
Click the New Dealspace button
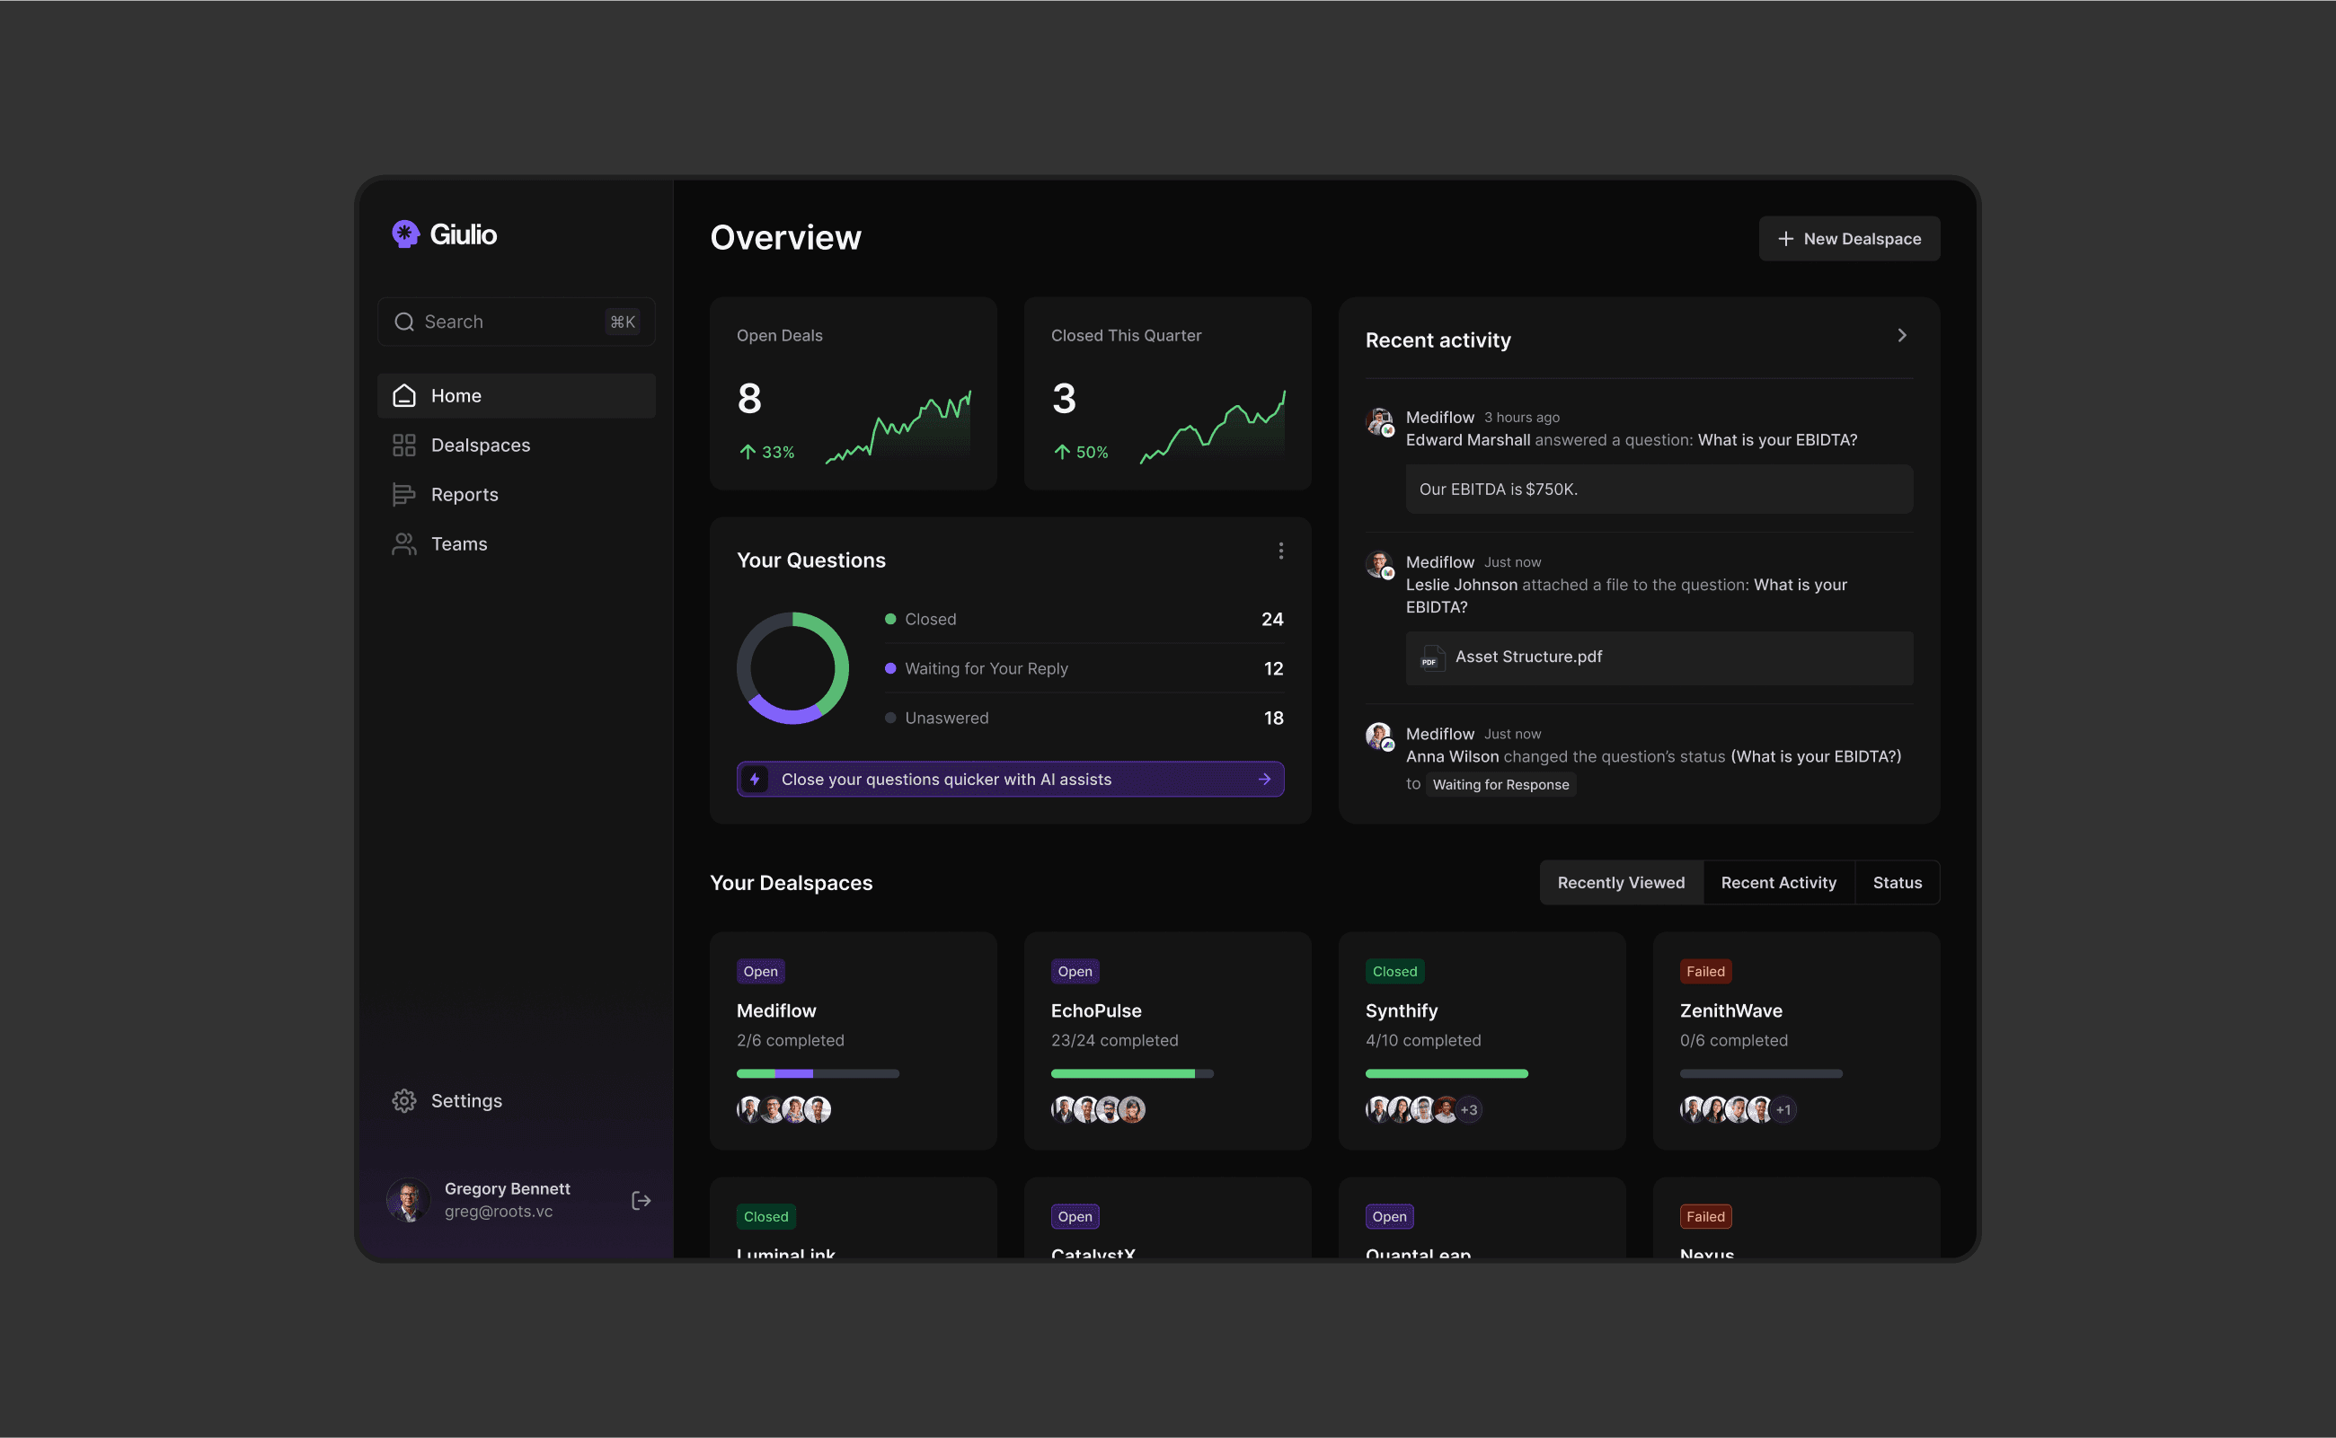click(x=1848, y=239)
